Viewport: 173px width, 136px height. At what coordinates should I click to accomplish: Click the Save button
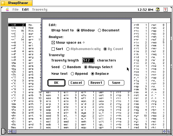116,83
